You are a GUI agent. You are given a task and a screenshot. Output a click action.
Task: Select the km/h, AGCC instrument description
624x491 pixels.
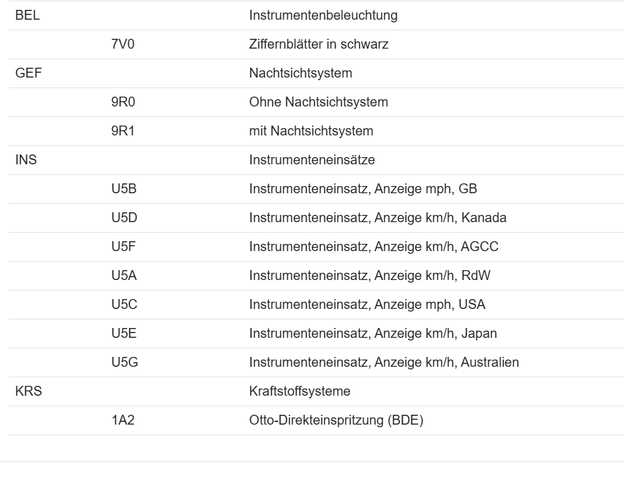point(374,247)
